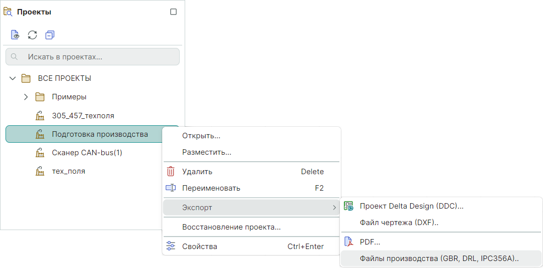This screenshot has width=543, height=269.
Task: Click the rename icon beside Переименовать
Action: pyautogui.click(x=171, y=188)
